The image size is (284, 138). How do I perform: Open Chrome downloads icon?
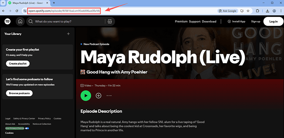(268, 11)
